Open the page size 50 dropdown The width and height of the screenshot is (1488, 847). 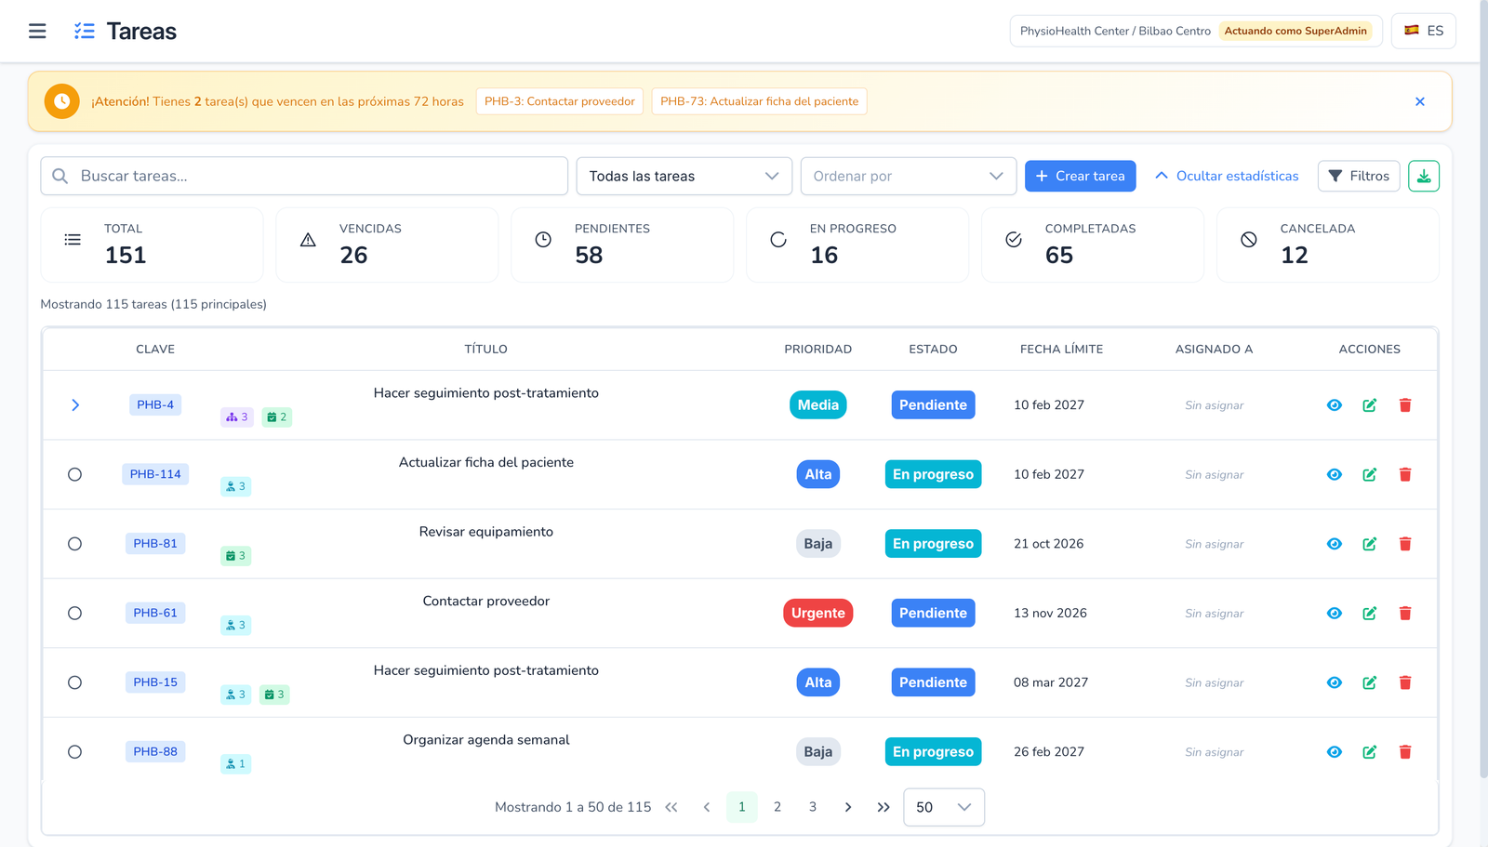[943, 807]
